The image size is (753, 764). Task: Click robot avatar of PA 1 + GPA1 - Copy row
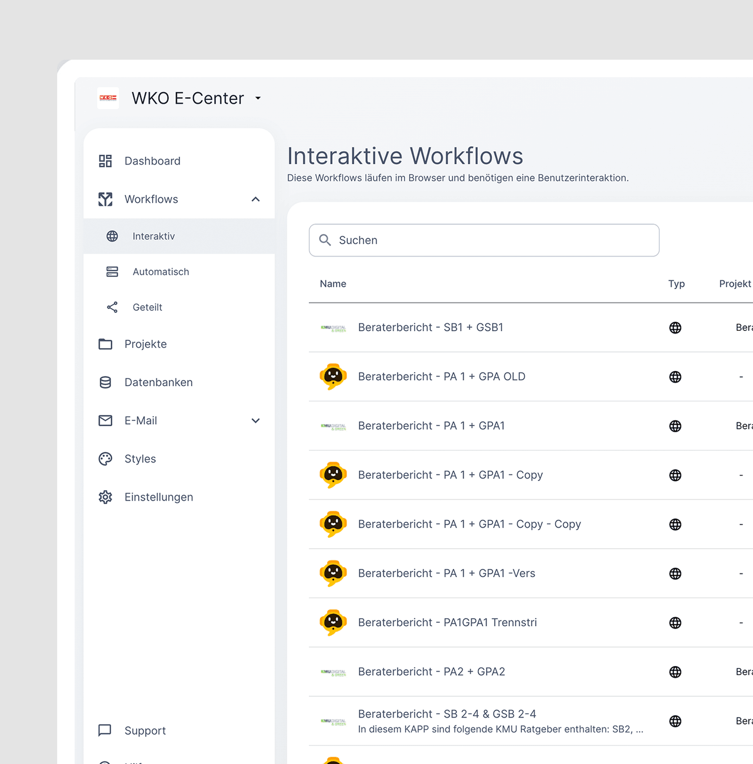point(333,475)
